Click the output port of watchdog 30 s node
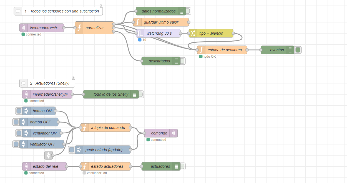The image size is (347, 183). [180, 33]
